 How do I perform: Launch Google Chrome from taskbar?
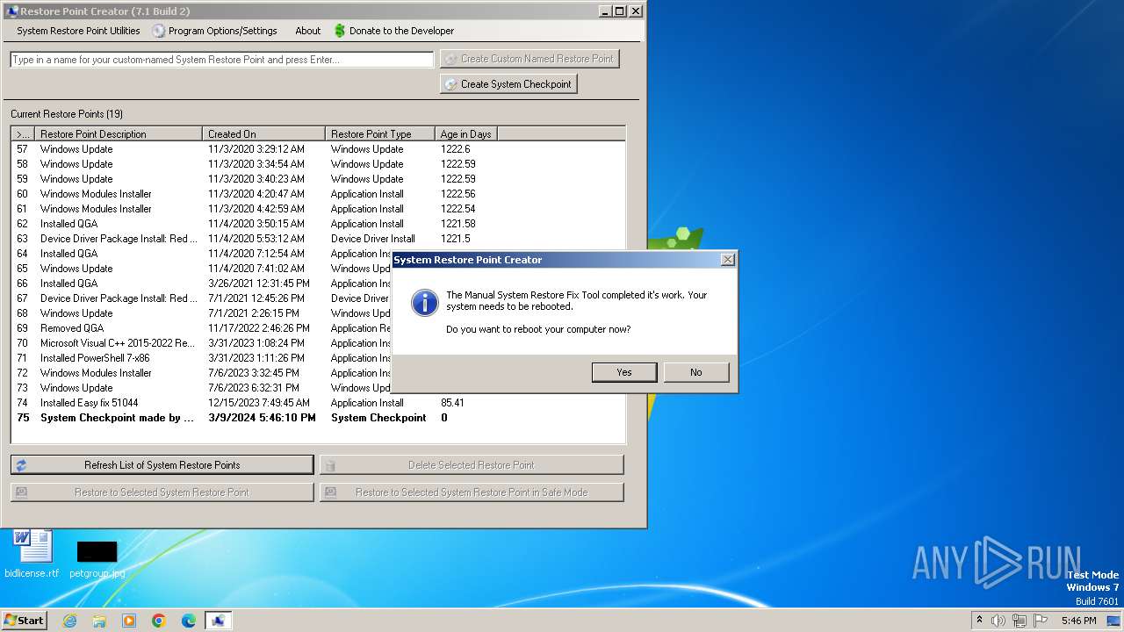[159, 621]
